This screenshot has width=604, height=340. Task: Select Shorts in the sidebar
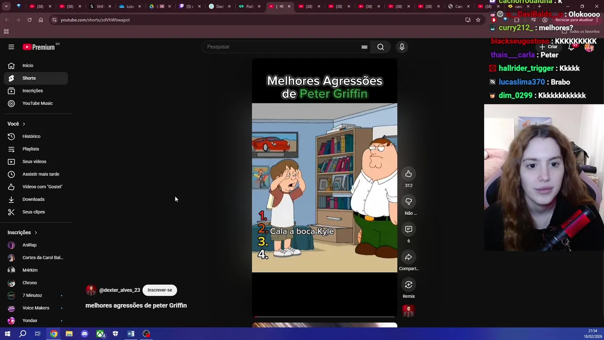tap(36, 78)
